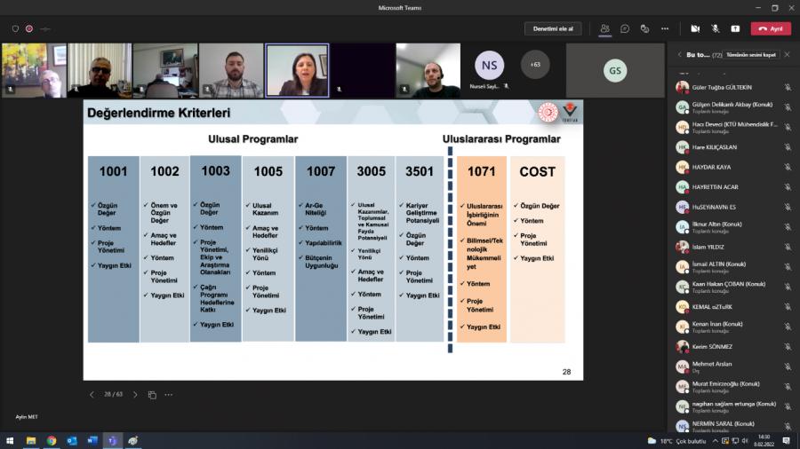800x449 pixels.
Task: Open the participants panel icon
Action: tap(605, 28)
